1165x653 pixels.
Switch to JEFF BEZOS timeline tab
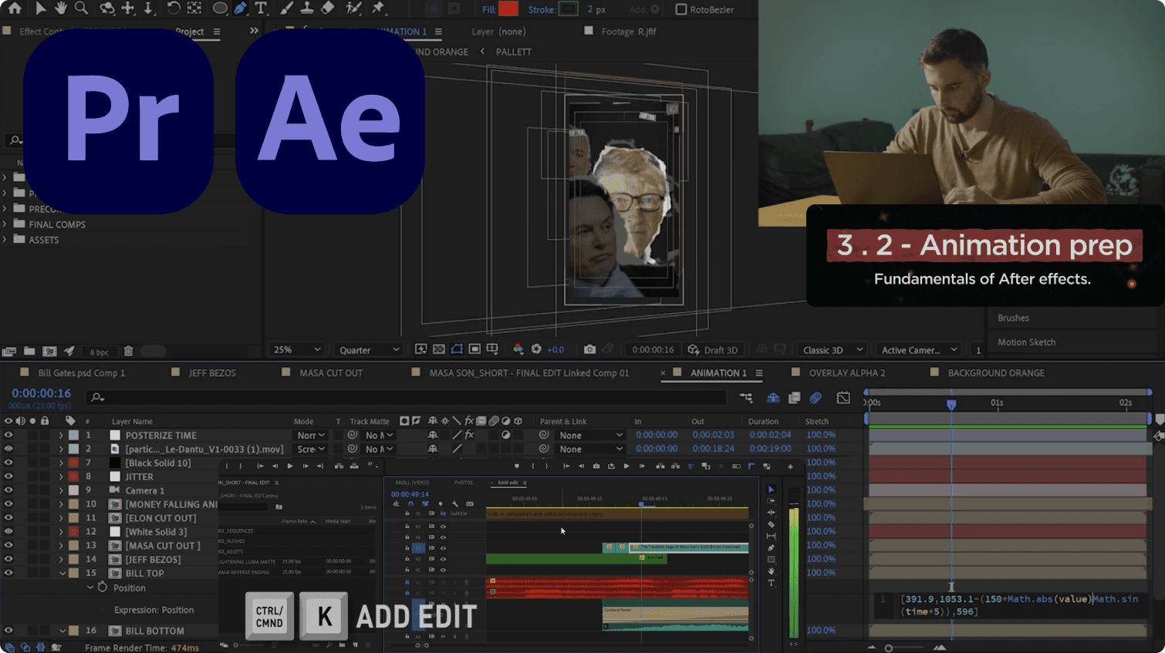click(212, 372)
